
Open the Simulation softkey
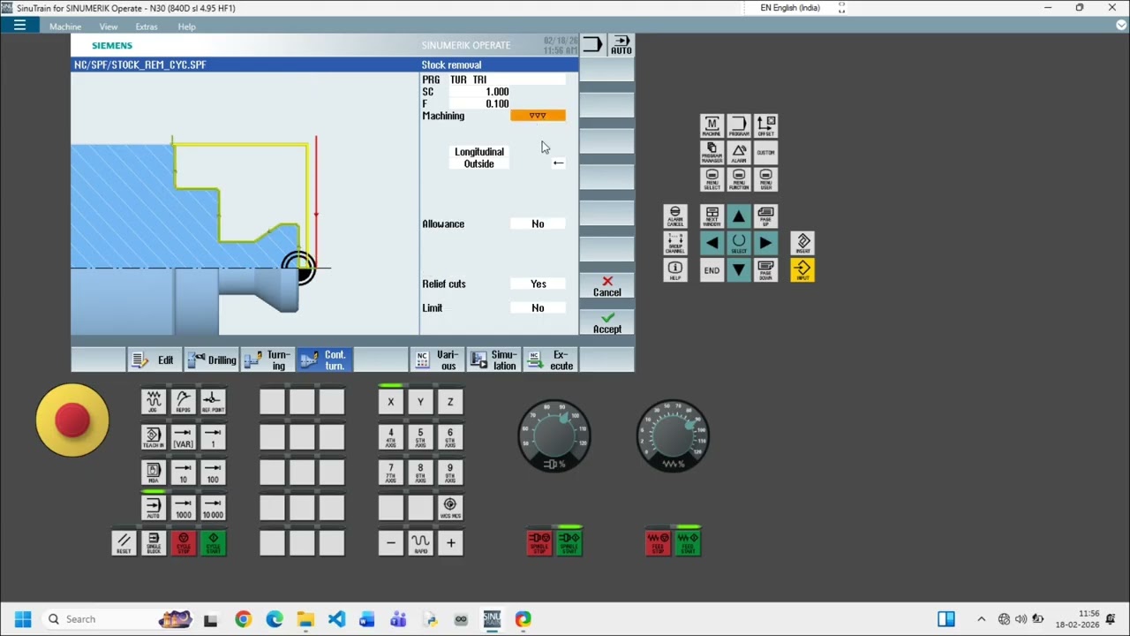pyautogui.click(x=494, y=360)
